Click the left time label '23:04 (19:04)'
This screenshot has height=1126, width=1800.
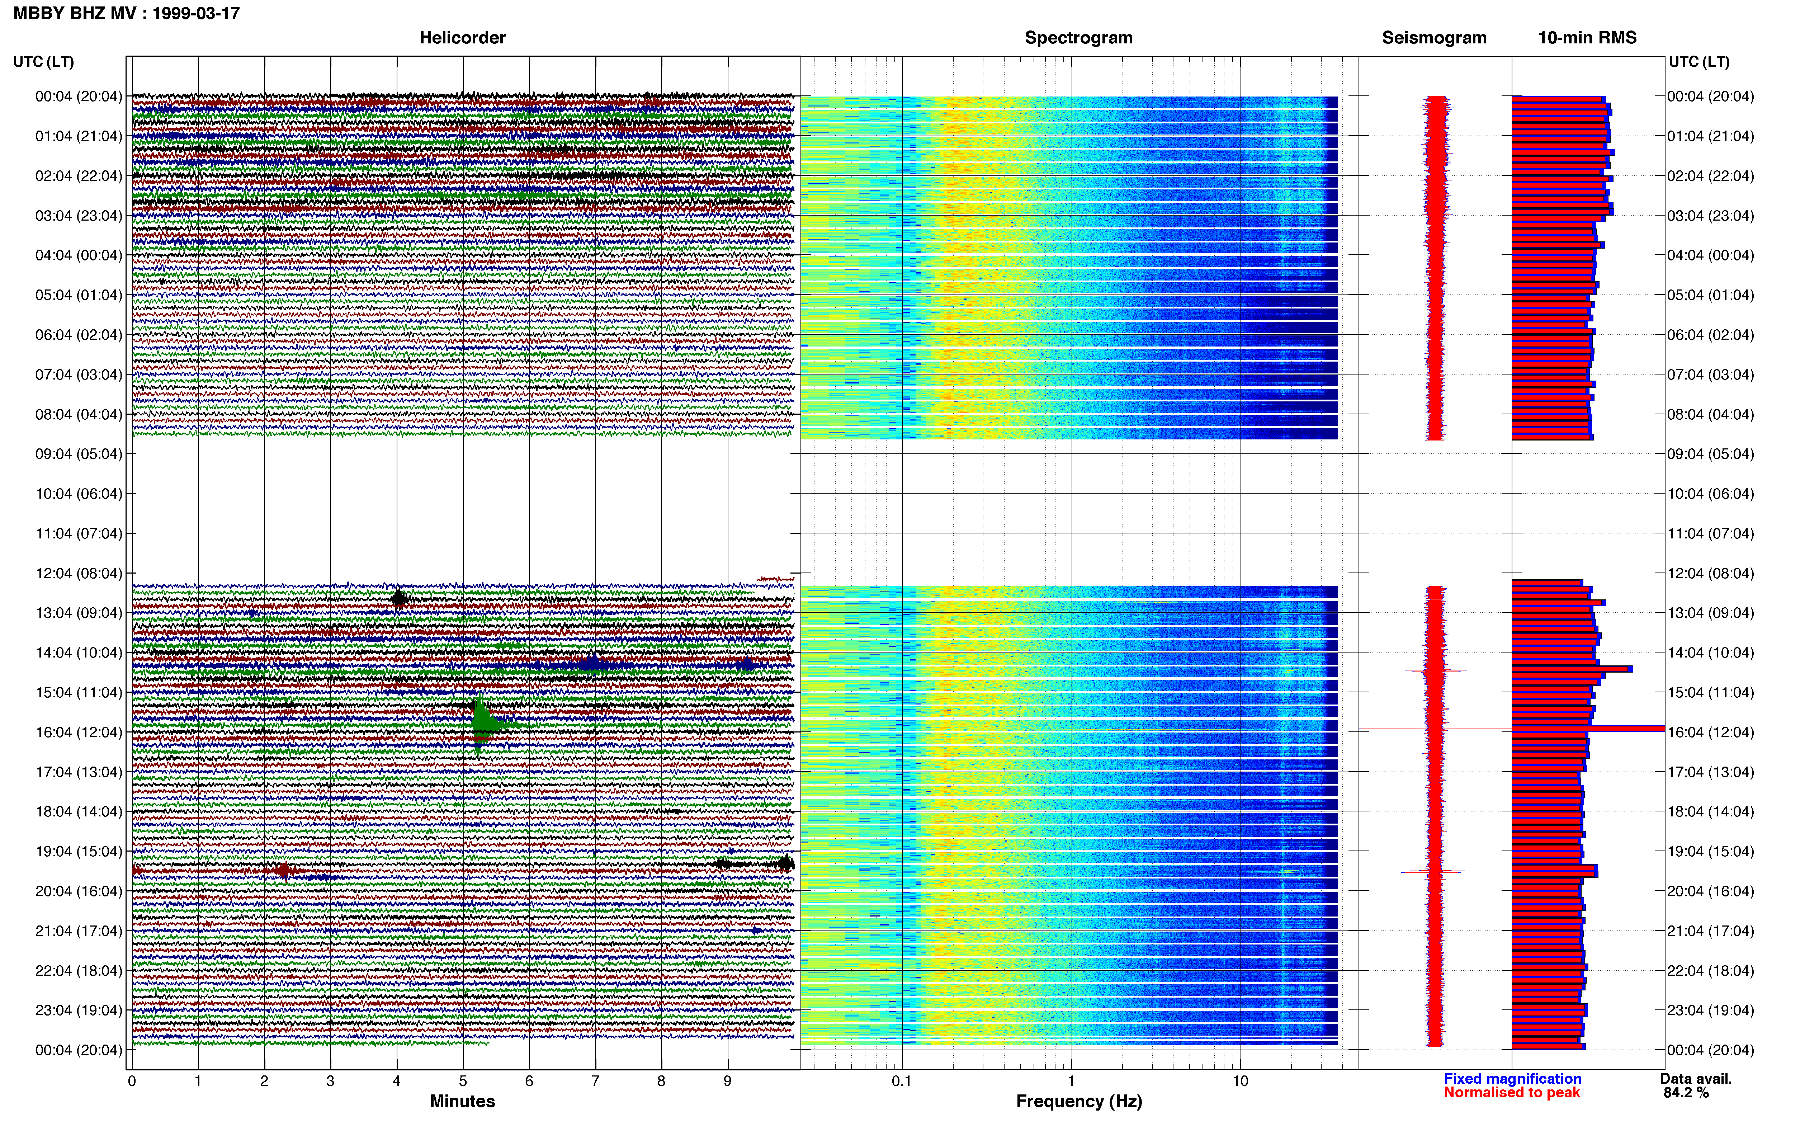(79, 1010)
